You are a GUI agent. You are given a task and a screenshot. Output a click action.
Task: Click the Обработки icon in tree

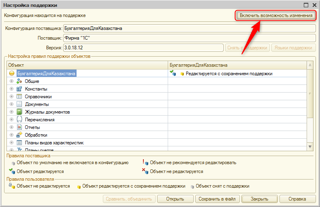tap(19, 135)
